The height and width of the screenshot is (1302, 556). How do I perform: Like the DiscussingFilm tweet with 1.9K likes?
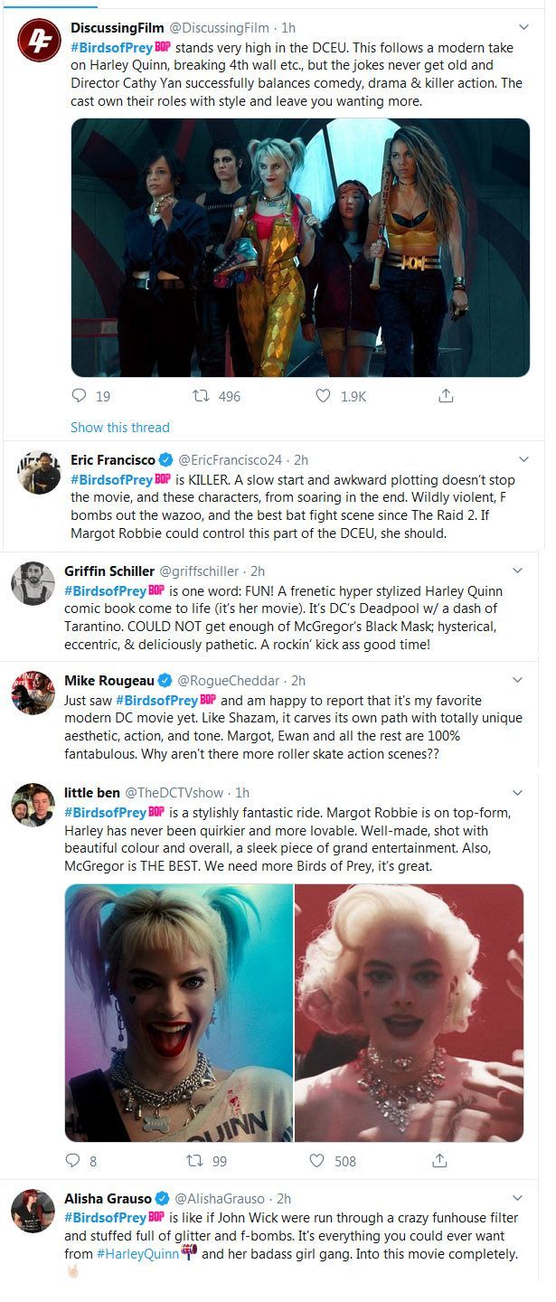[x=323, y=396]
